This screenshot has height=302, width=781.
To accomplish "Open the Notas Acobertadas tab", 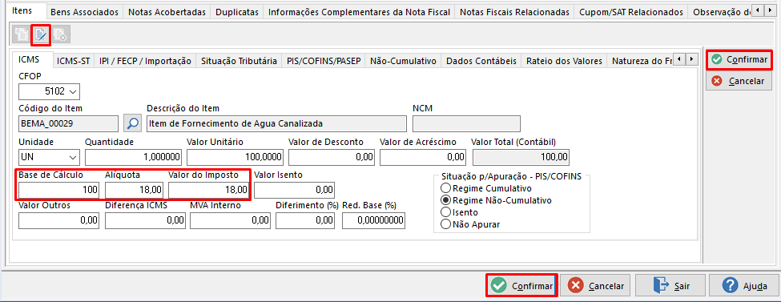I will pyautogui.click(x=167, y=12).
